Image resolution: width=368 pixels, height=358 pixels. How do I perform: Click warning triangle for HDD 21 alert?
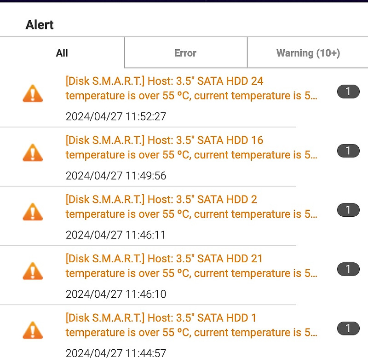click(x=33, y=271)
